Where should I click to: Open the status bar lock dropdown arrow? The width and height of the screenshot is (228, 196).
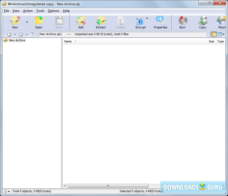coord(9,191)
